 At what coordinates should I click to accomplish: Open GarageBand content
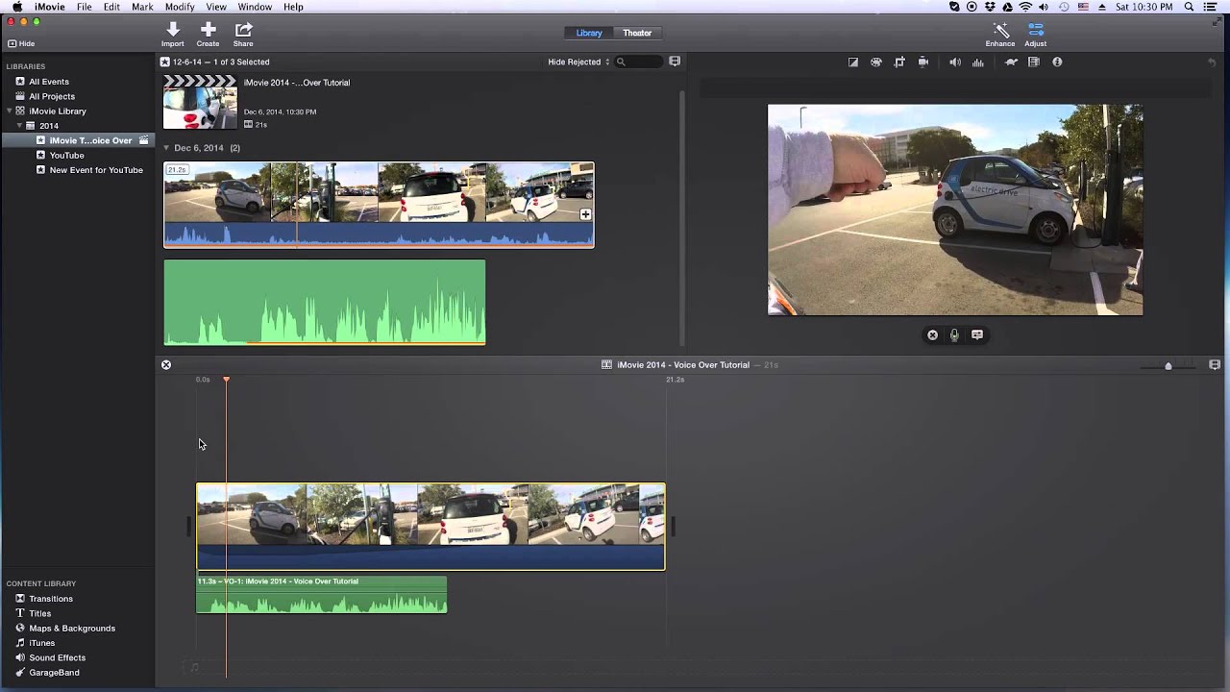(x=55, y=673)
